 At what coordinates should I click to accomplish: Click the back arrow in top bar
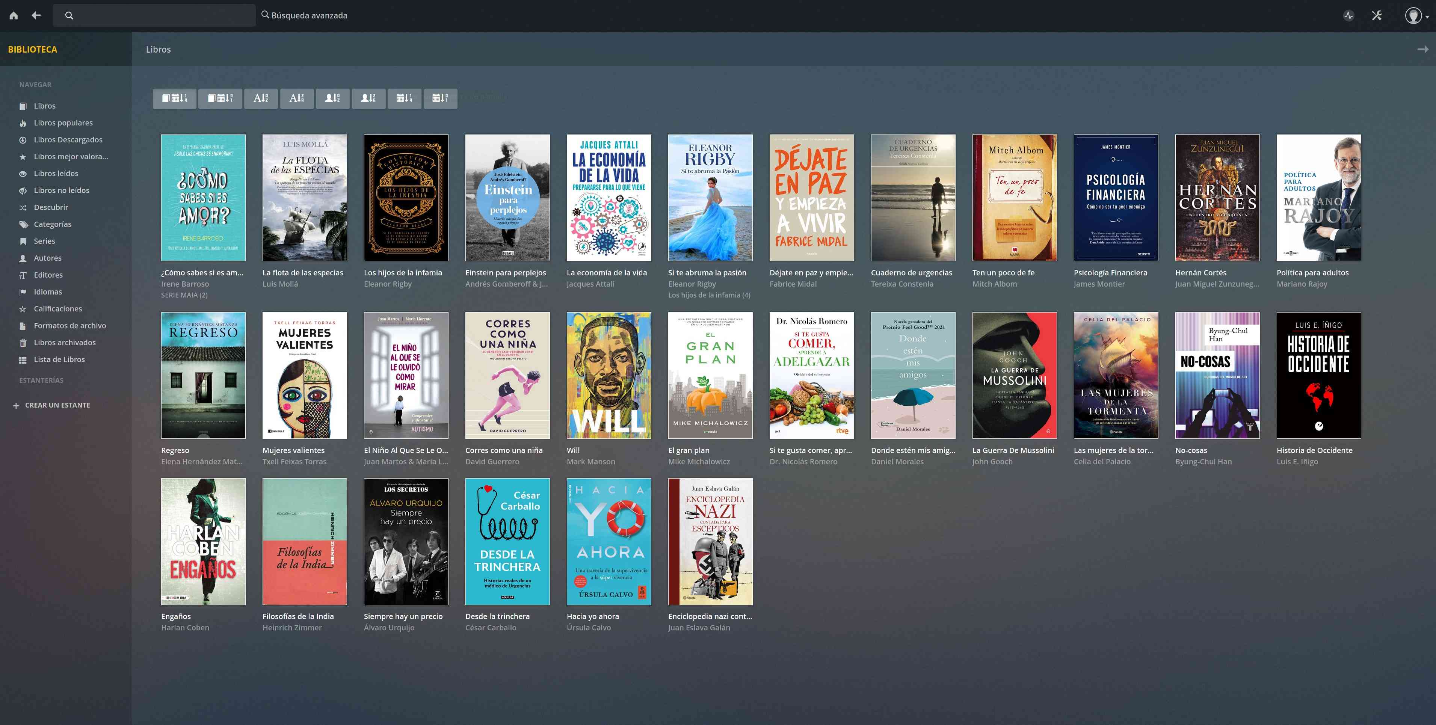tap(36, 16)
